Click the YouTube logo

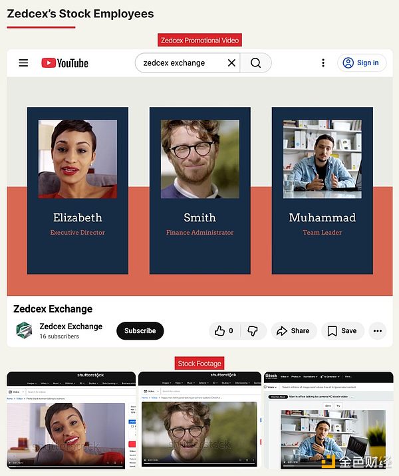click(65, 63)
